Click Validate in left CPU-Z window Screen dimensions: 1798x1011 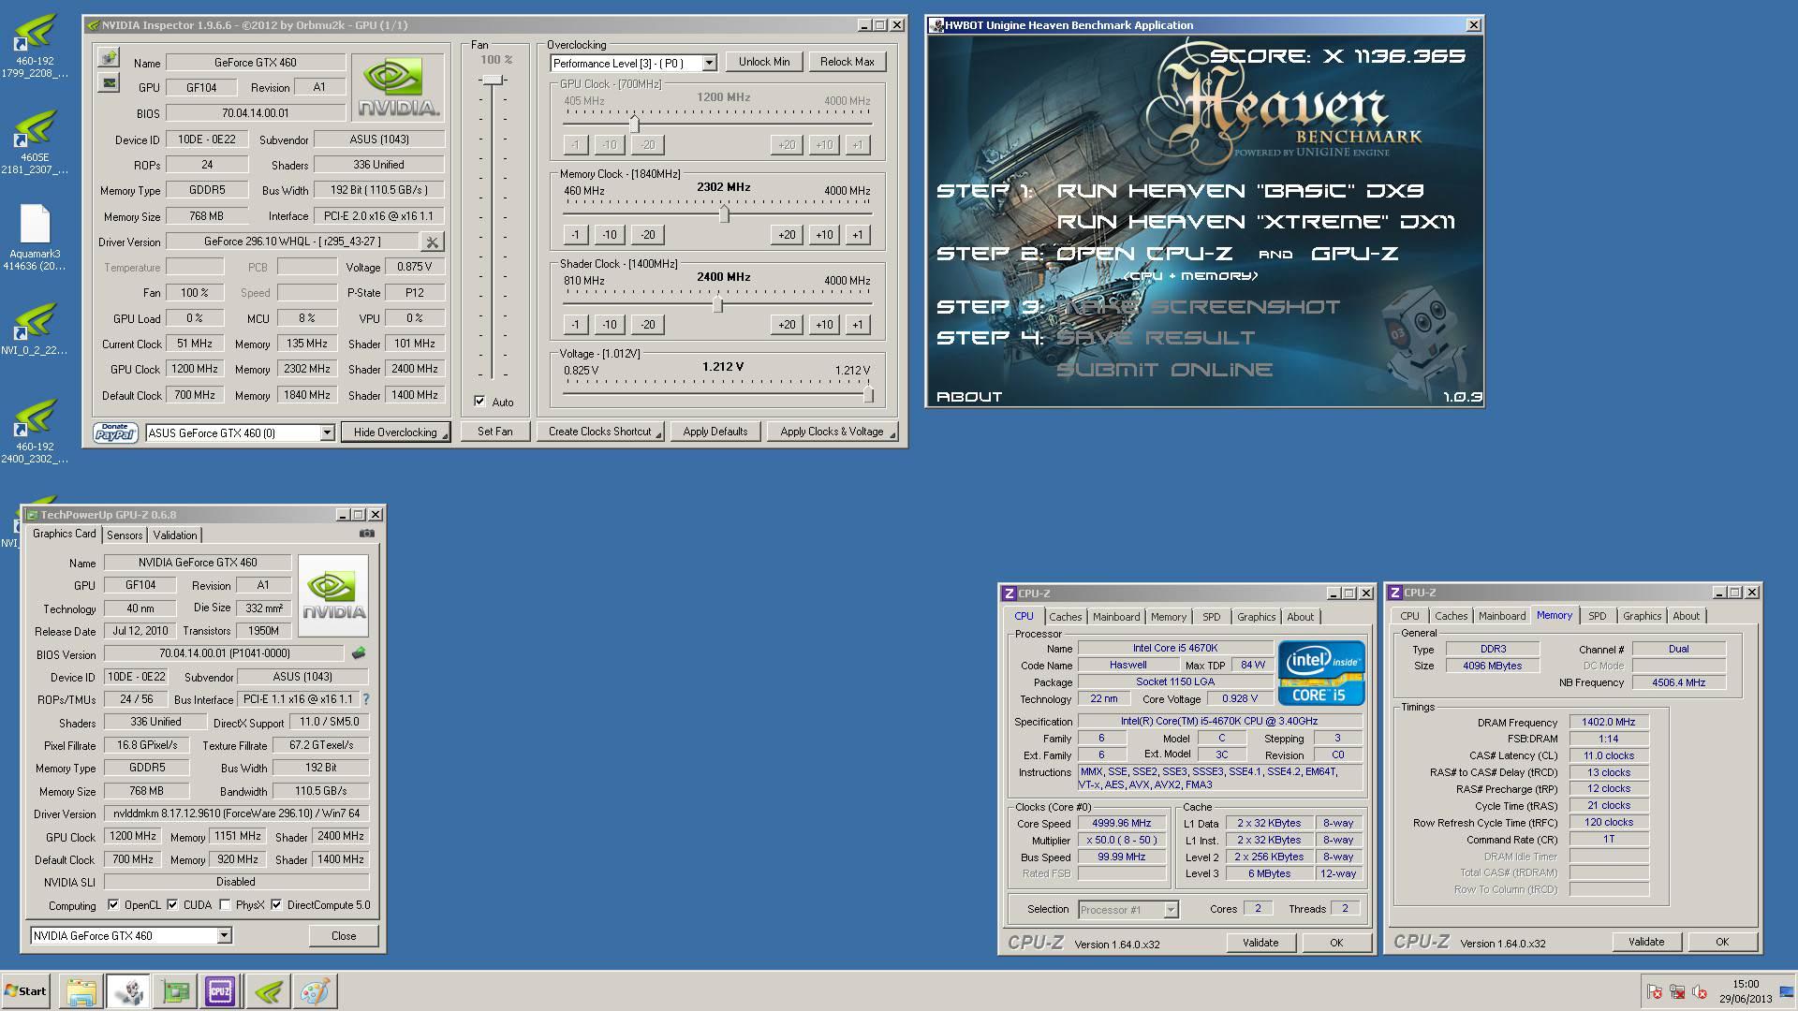pyautogui.click(x=1260, y=943)
